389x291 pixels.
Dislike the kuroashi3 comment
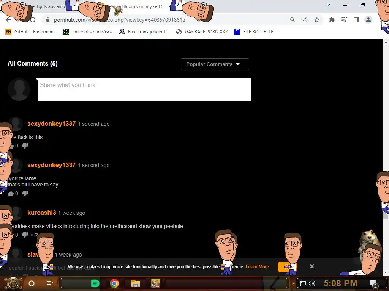click(25, 235)
